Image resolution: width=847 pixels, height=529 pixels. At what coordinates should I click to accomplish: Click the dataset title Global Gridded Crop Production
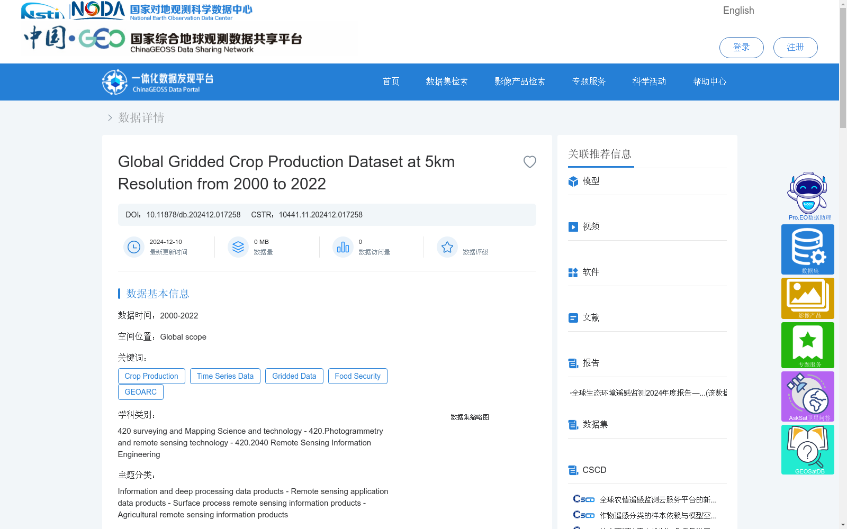pos(286,173)
